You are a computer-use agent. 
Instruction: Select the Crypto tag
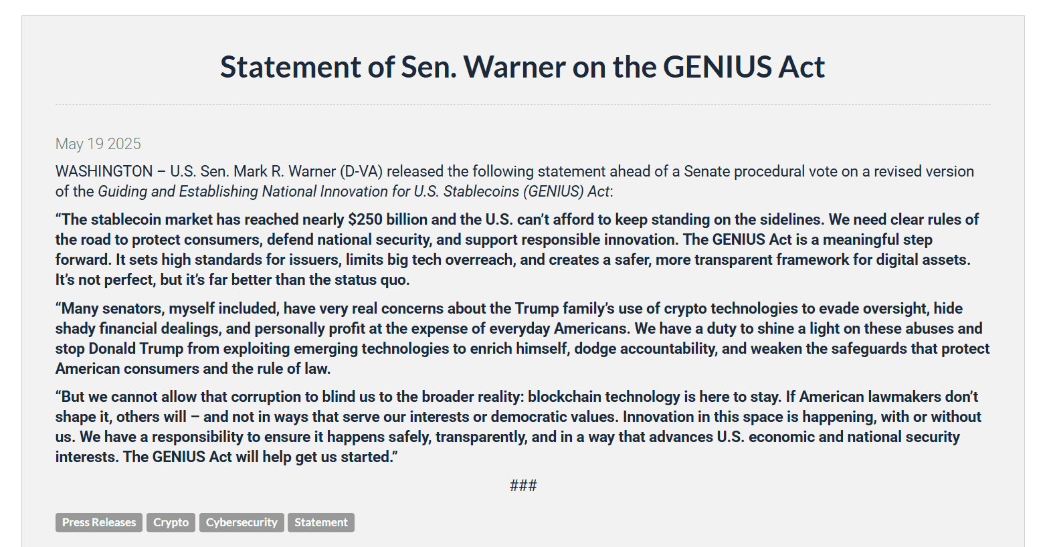point(171,522)
